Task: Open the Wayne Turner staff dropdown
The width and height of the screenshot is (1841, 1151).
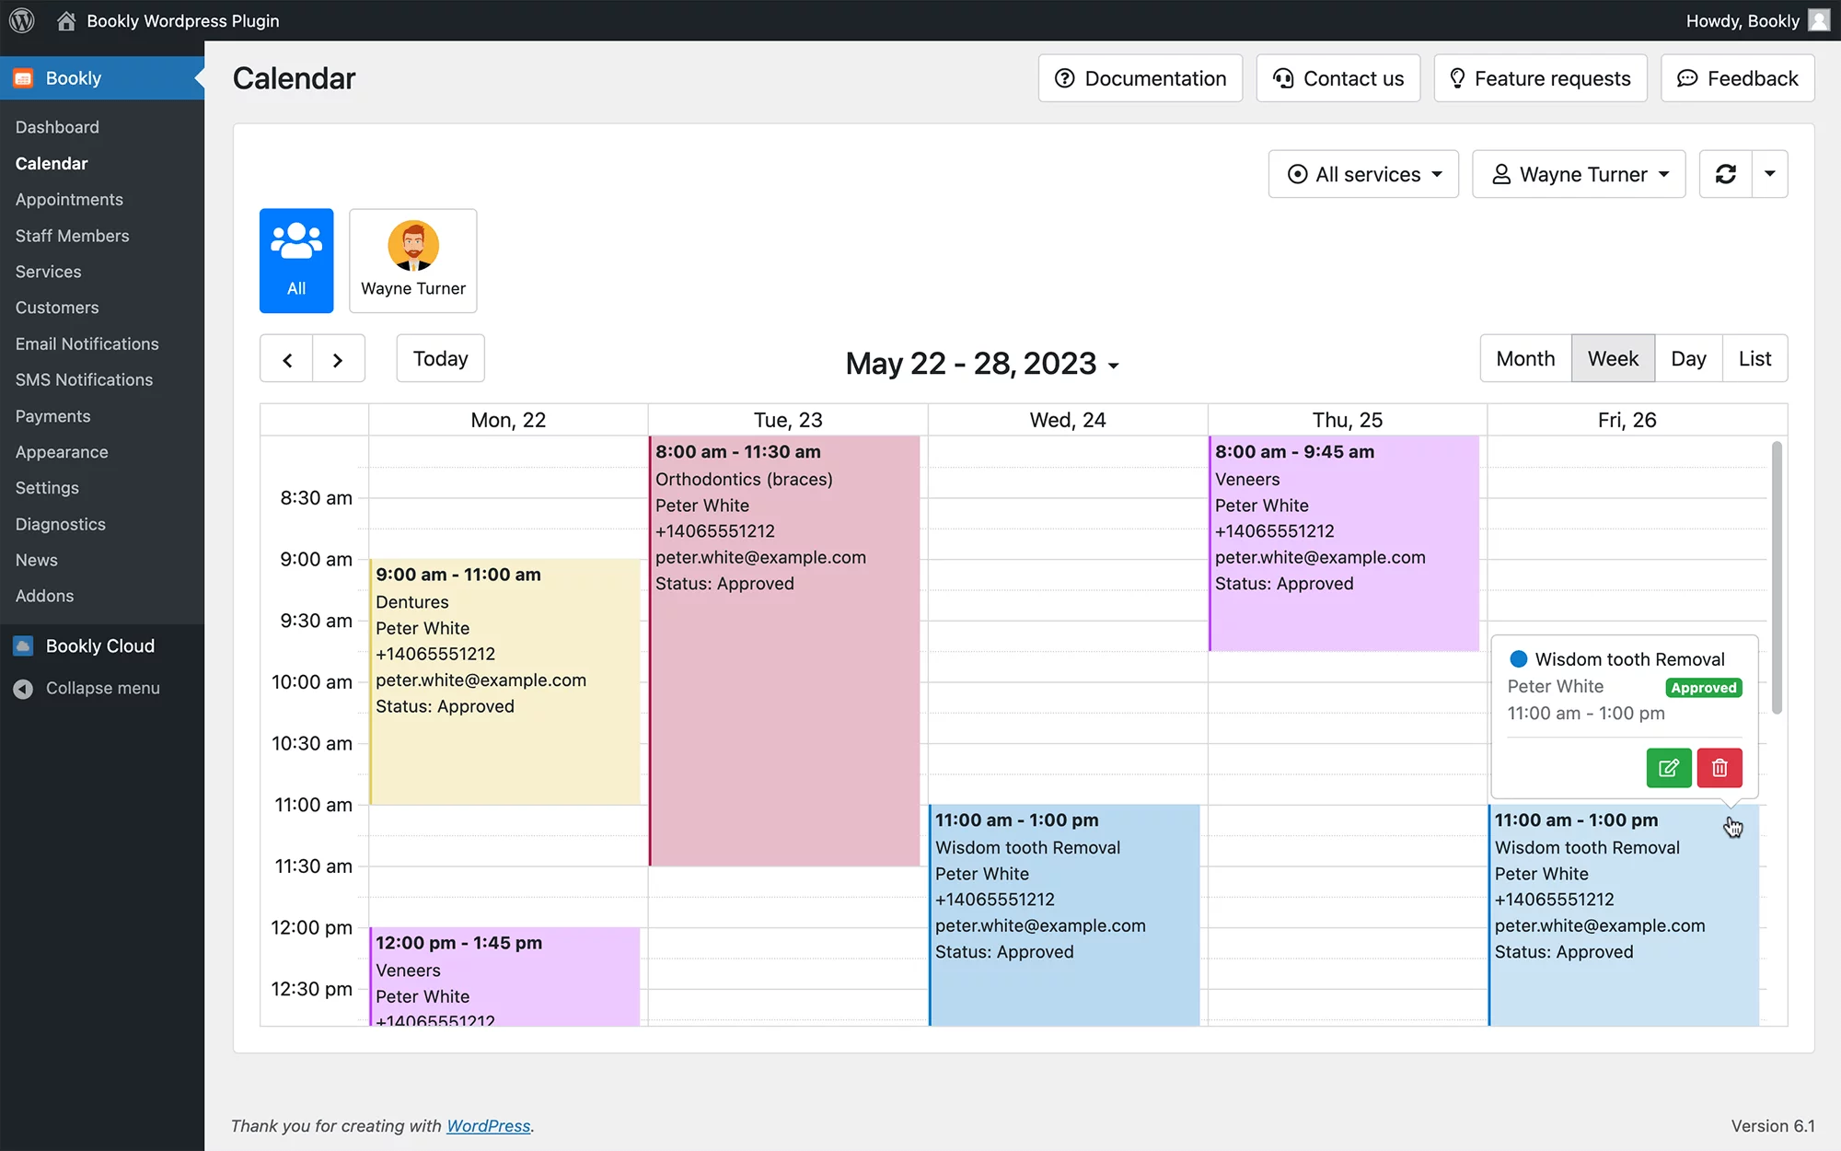Action: [x=1579, y=174]
